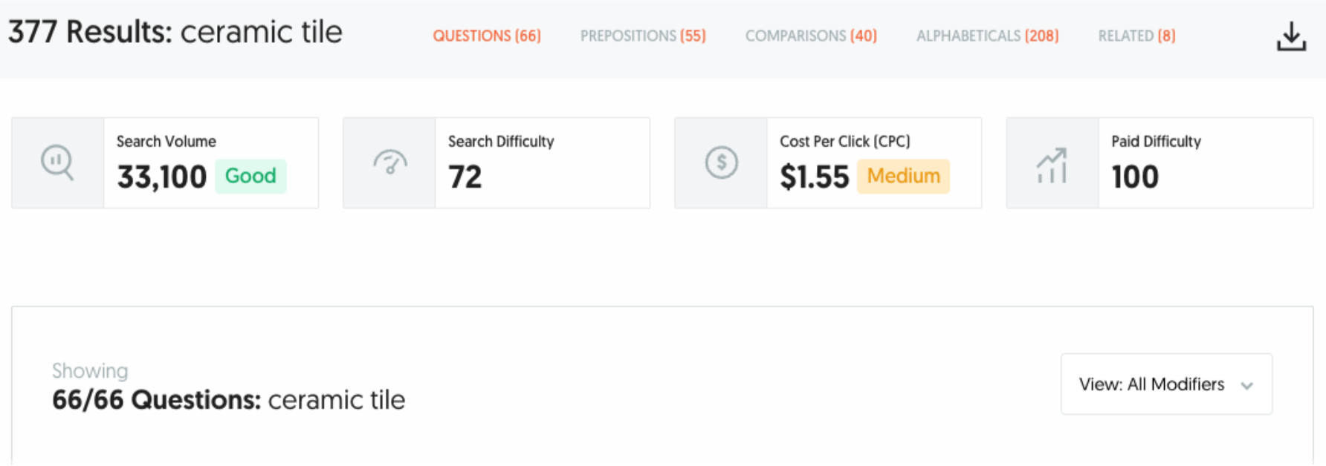Click the Search Difficulty gauge icon
The height and width of the screenshot is (466, 1326).
tap(389, 163)
